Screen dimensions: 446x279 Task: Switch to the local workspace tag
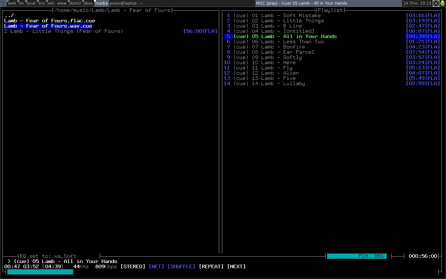click(x=31, y=3)
